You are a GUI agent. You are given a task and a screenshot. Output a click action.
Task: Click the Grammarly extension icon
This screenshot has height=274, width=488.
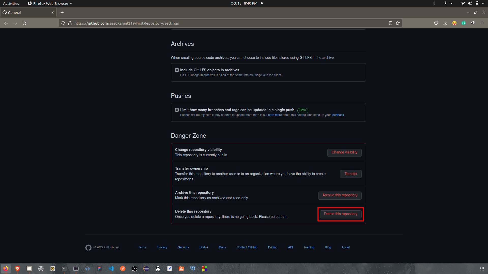464,23
